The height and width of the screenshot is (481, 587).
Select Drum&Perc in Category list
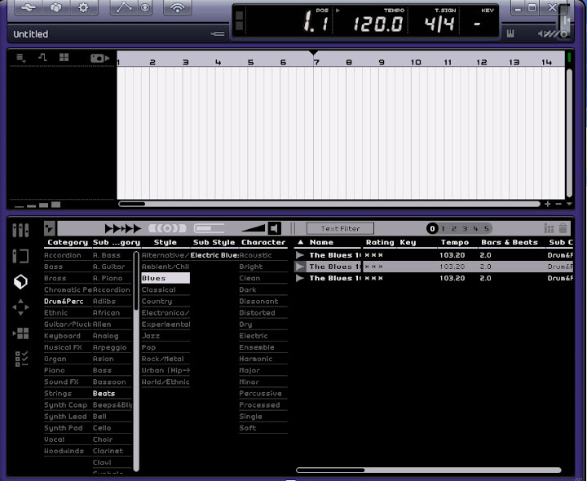pyautogui.click(x=62, y=301)
